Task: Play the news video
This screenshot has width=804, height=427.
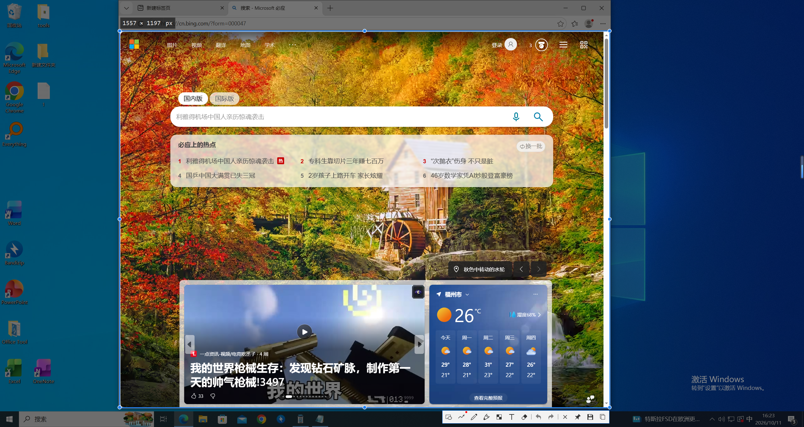Action: (x=304, y=332)
